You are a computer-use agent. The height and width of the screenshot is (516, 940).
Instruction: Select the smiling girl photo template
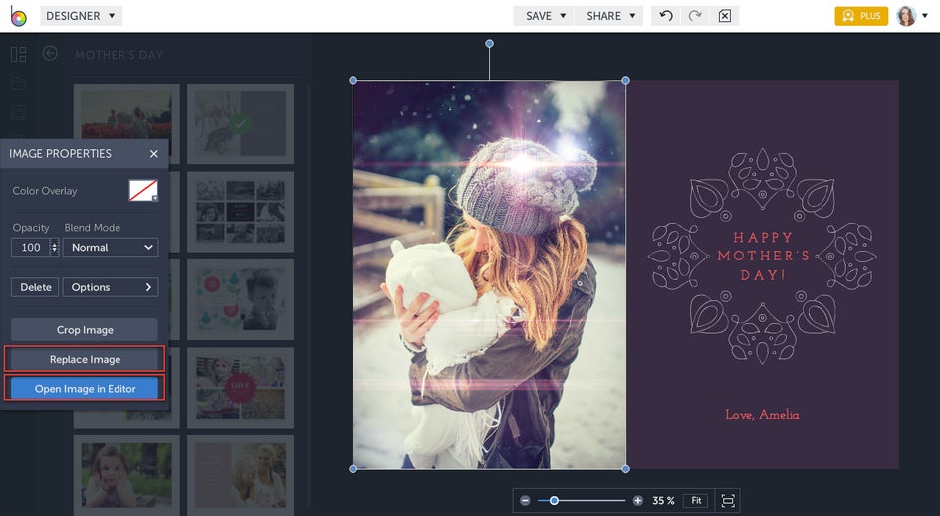(x=126, y=476)
